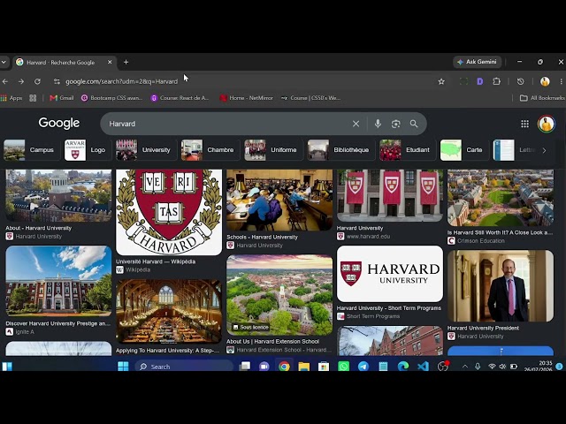Open Chrome profile avatar in toolbar
Viewport: 566px width, 424px height.
[x=545, y=81]
